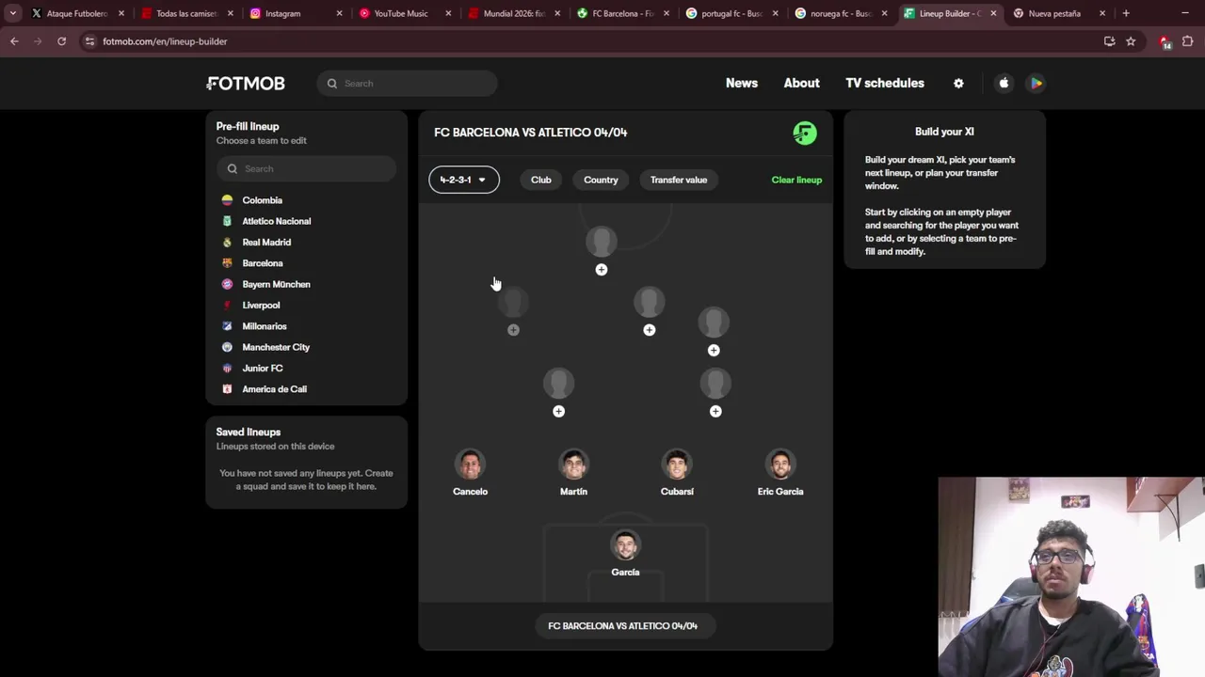Select Cubarsí player photo
Viewport: 1205px width, 677px height.
(x=677, y=464)
